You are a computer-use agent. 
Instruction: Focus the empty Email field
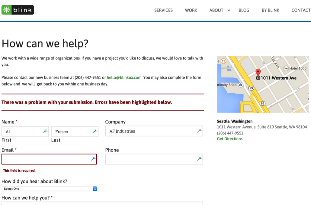pyautogui.click(x=49, y=159)
